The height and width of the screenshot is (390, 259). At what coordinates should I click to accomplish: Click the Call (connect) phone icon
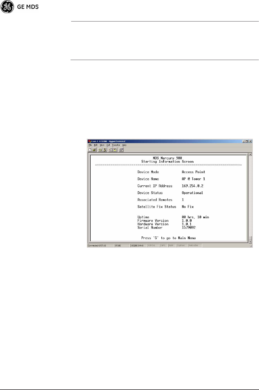pyautogui.click(x=100, y=150)
